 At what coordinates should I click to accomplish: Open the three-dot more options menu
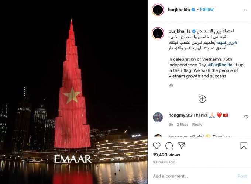pos(244,10)
